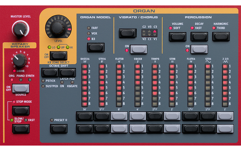This screenshot has width=241, height=151.
Task: Click the Stop Mode LED
Action: [x=14, y=102]
